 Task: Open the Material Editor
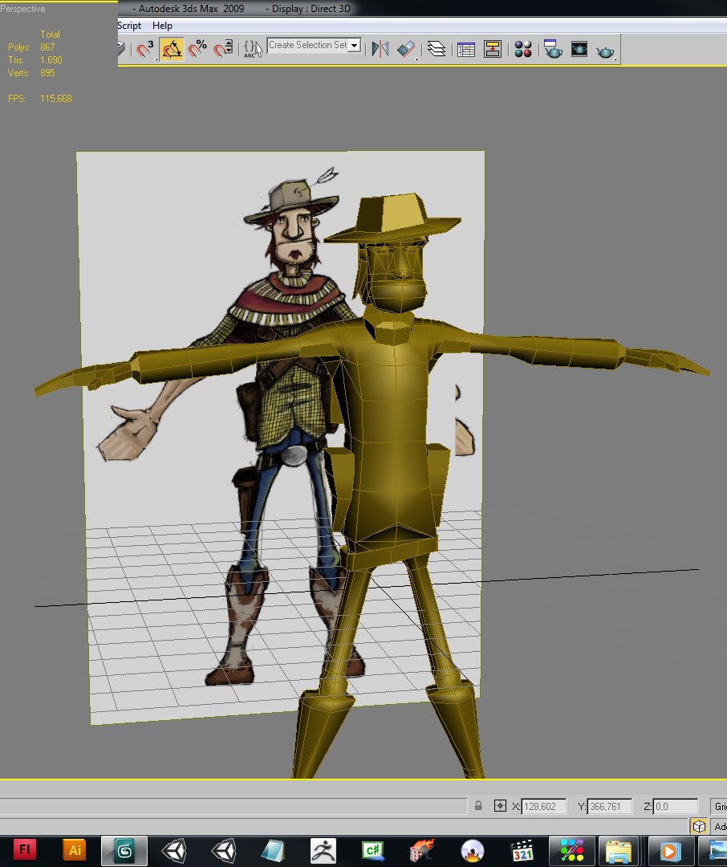point(523,49)
